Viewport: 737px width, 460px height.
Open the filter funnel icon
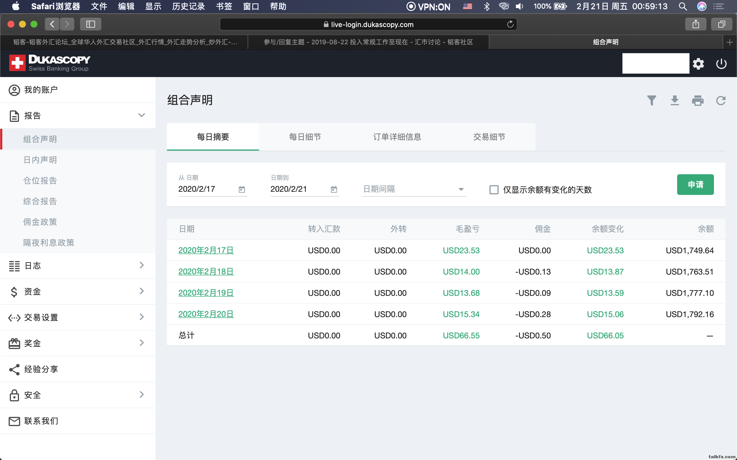[x=651, y=100]
